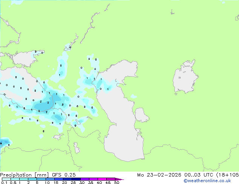The width and height of the screenshot is (239, 184).
Task: Click the Sea of Azov on the map
Action: (x=25, y=59)
